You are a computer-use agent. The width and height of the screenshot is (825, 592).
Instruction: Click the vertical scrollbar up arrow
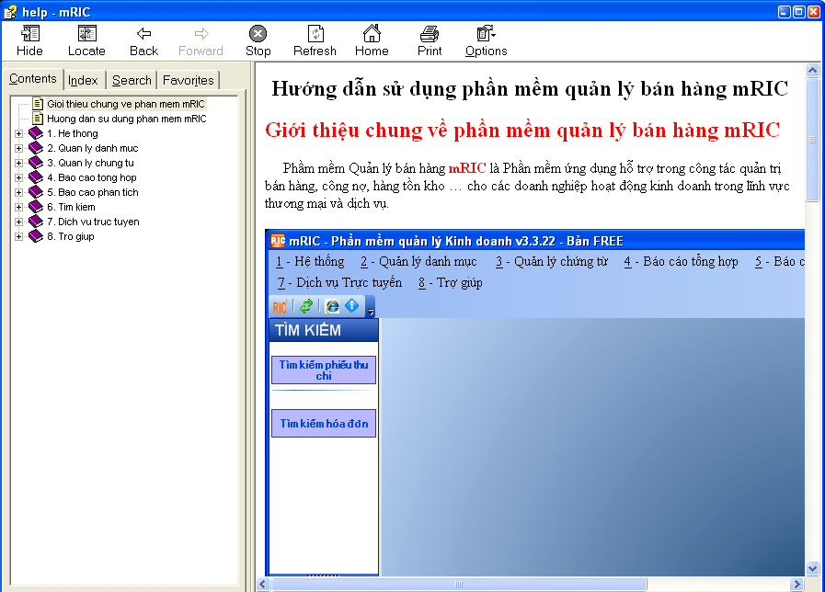812,70
